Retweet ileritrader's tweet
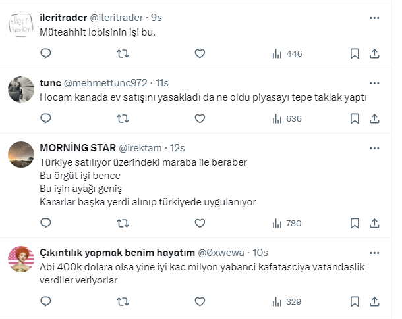402x319 pixels. coord(123,53)
